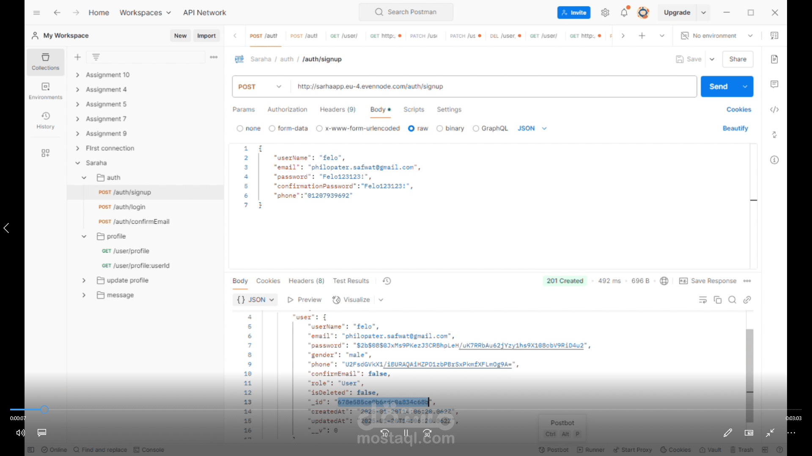Open the configure workspace sidebar icon

45,153
